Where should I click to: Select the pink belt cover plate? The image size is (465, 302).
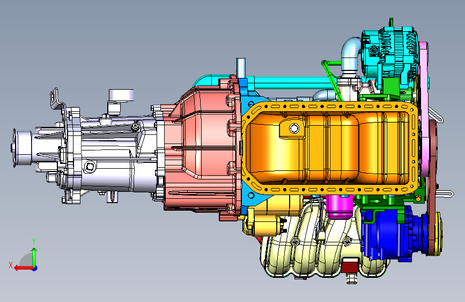pyautogui.click(x=424, y=110)
